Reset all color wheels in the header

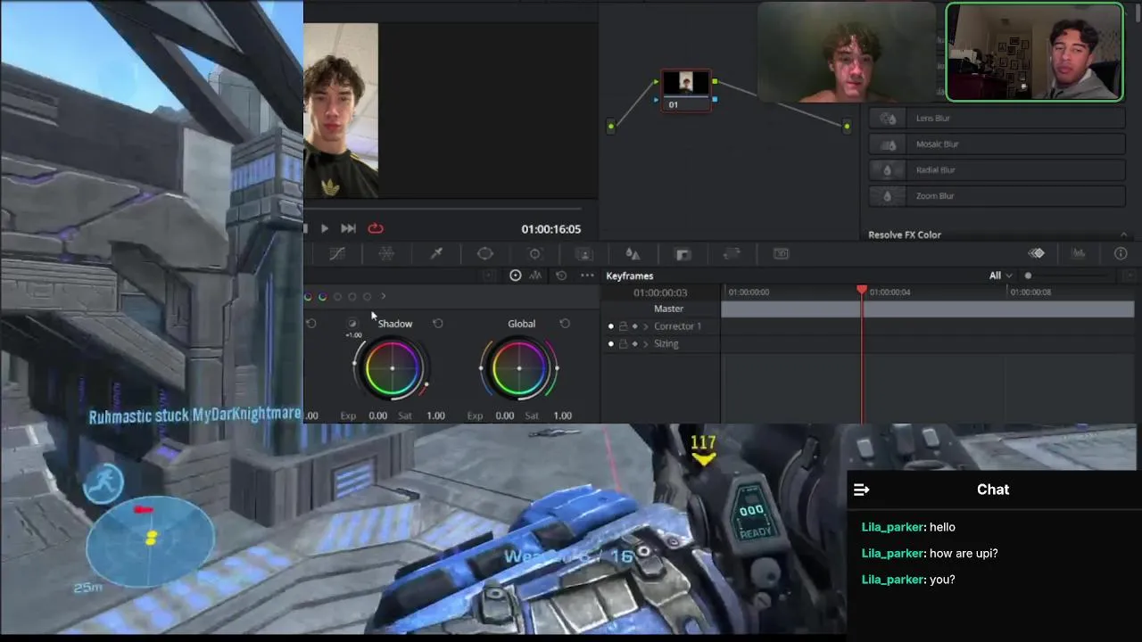tap(561, 276)
